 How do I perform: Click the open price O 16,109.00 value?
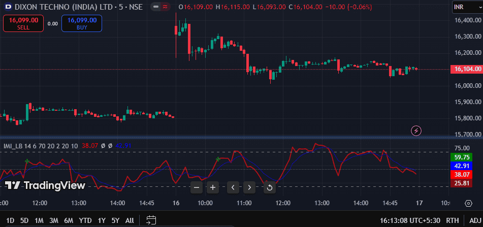pyautogui.click(x=196, y=7)
